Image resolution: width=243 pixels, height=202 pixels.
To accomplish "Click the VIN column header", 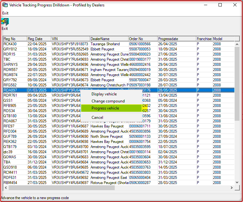I will [70, 39].
